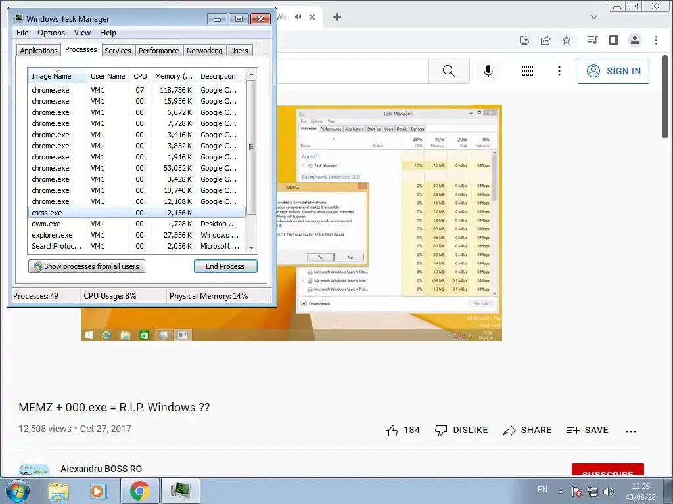Viewport: 673px width, 504px height.
Task: Switch to the Applications tab
Action: tap(39, 51)
